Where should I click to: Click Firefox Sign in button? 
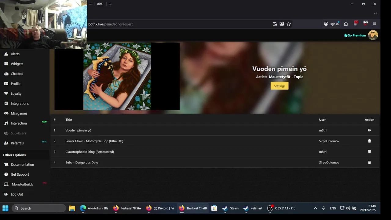332,24
